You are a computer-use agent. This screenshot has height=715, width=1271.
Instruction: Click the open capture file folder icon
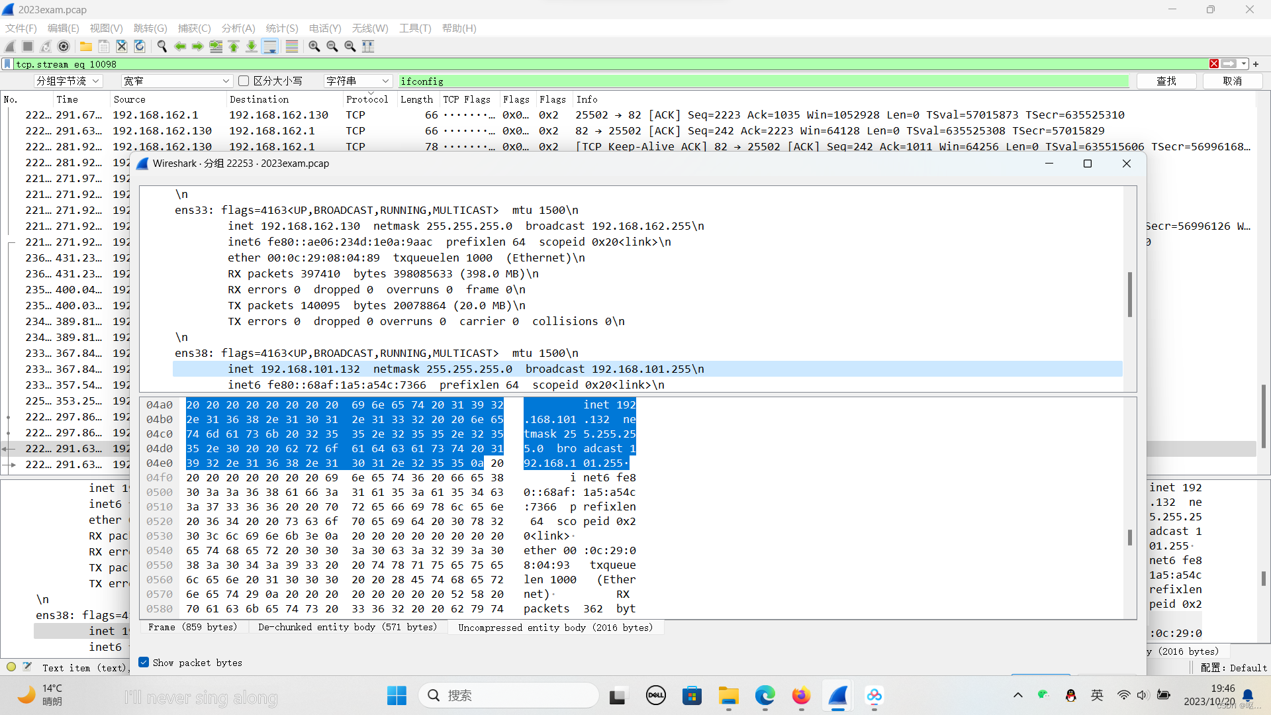86,46
